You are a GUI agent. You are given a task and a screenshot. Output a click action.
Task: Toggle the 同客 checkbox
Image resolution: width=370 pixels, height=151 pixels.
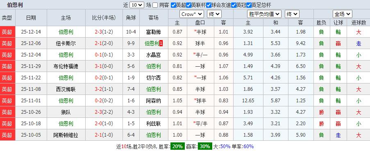coord(155,5)
